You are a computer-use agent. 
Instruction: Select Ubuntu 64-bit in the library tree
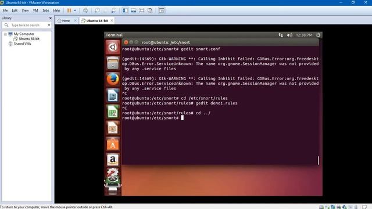[29, 39]
